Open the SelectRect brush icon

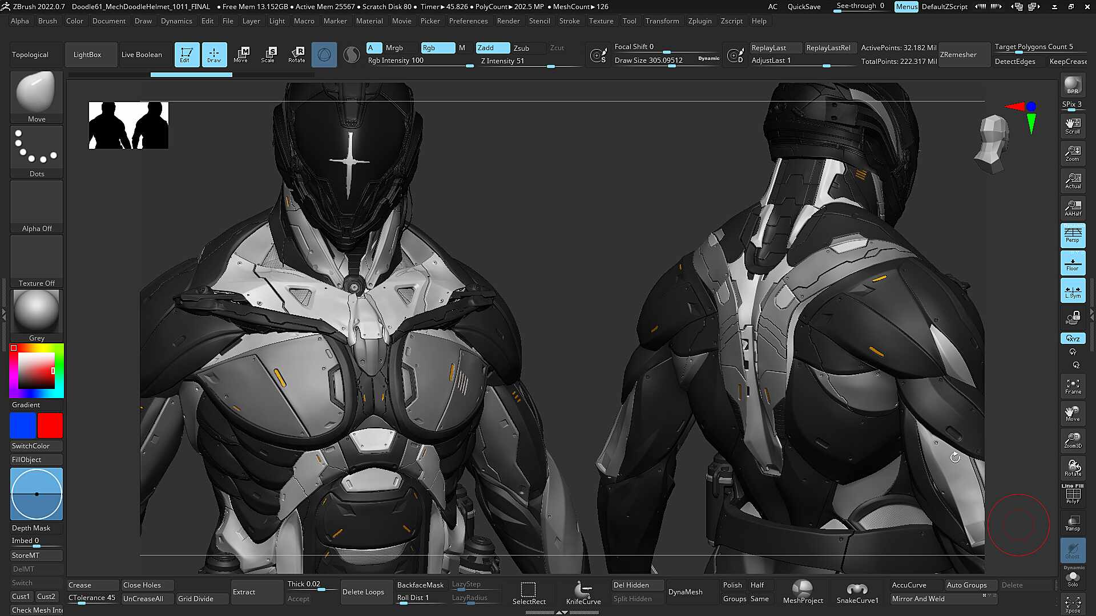click(x=529, y=593)
